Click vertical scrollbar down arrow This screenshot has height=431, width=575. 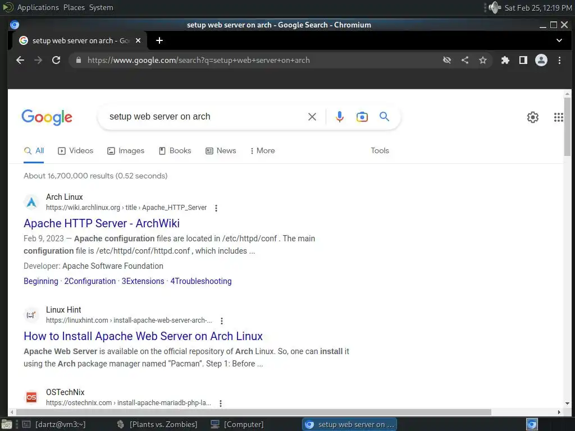click(x=567, y=404)
